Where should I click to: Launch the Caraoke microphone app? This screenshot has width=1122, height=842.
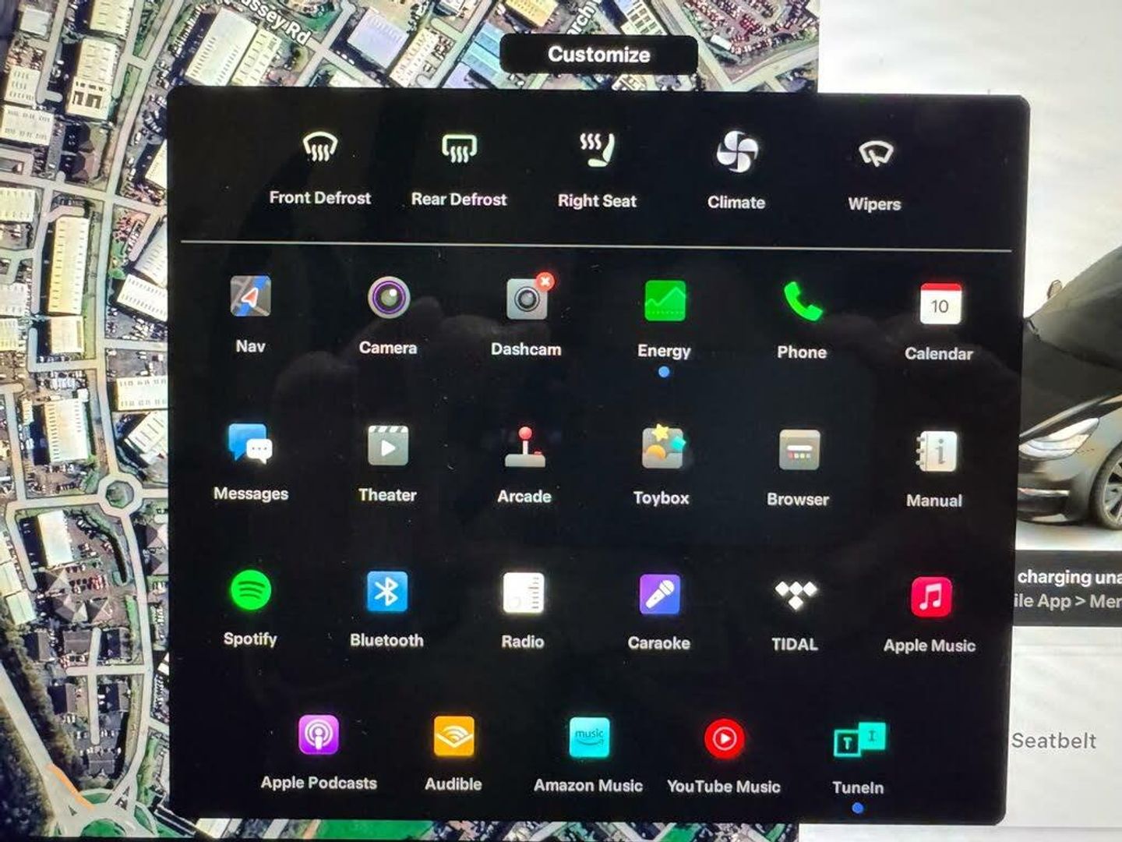click(x=659, y=613)
